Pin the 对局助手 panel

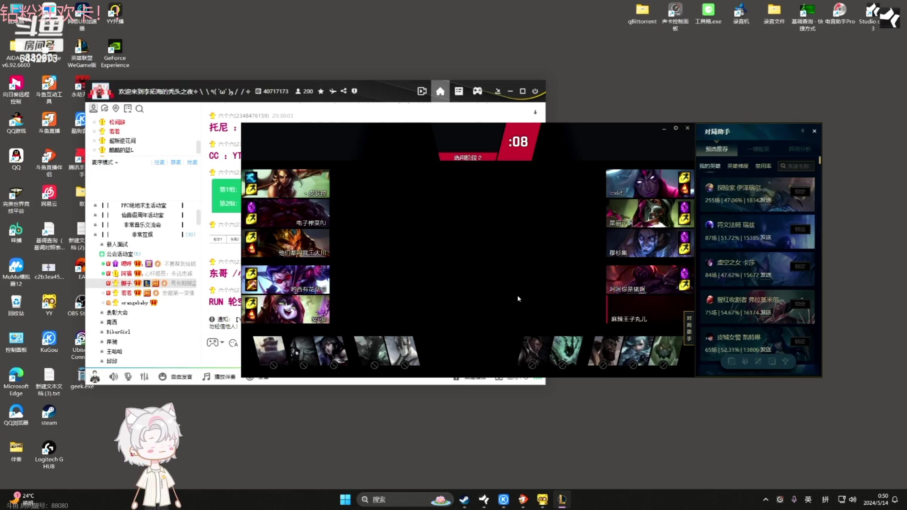(x=802, y=131)
